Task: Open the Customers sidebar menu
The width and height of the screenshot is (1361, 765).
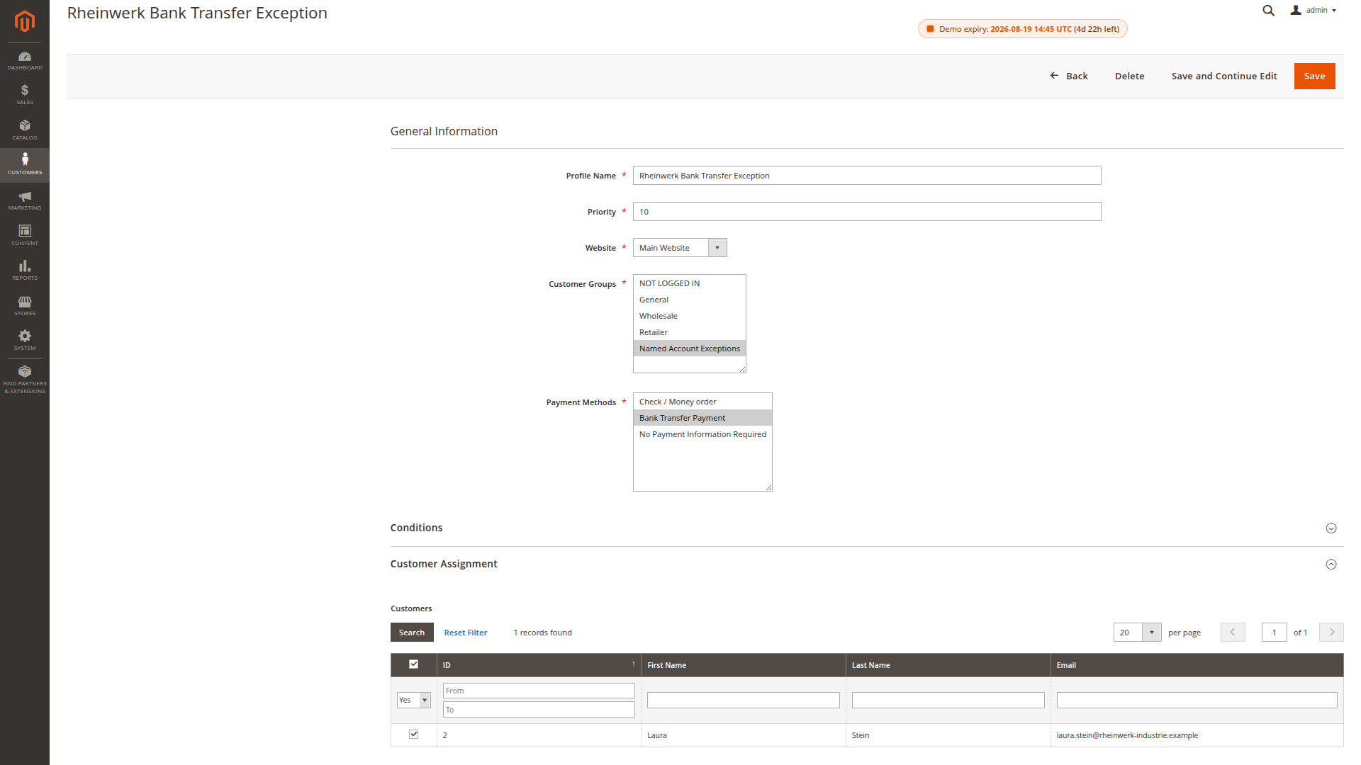Action: [25, 165]
